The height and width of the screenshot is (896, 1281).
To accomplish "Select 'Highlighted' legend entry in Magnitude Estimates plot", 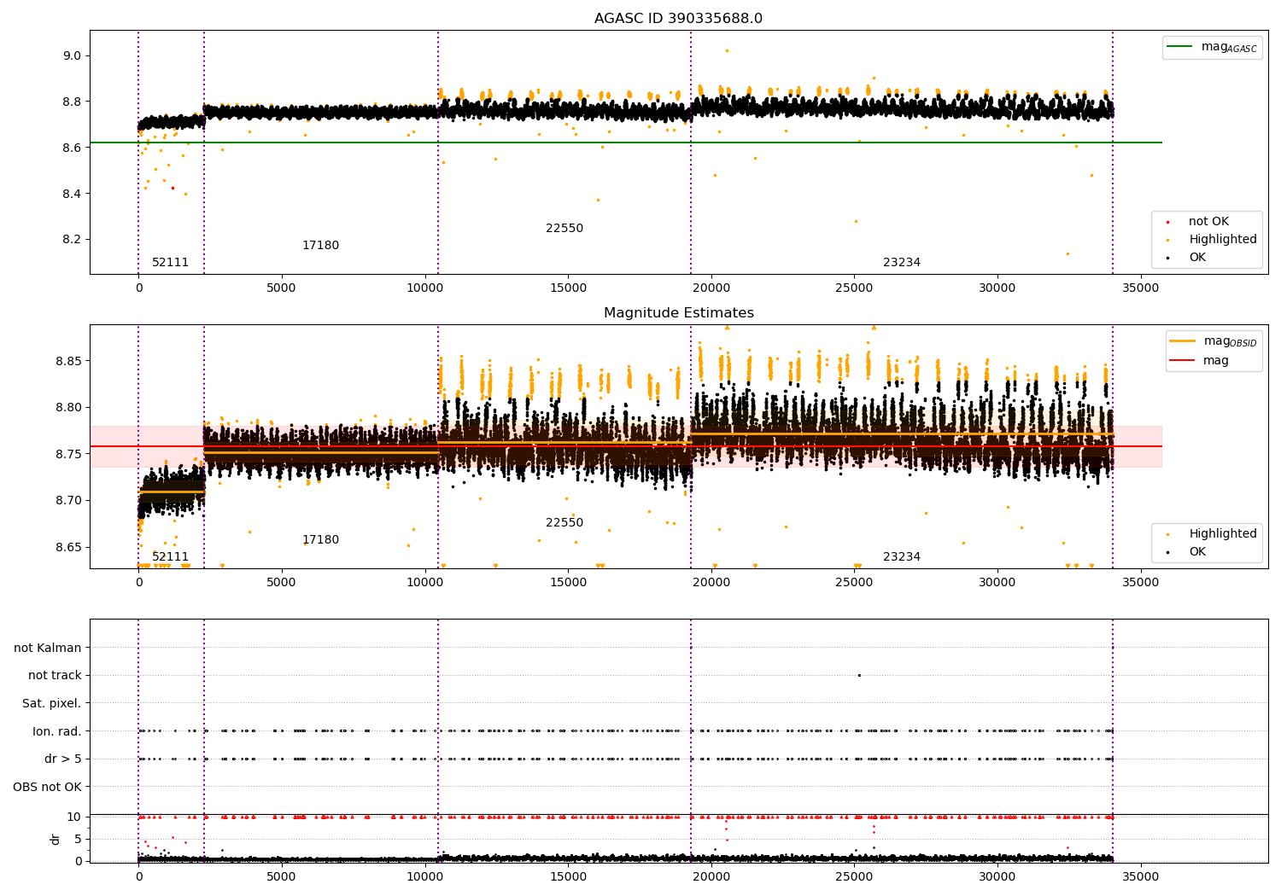I will pos(1223,534).
